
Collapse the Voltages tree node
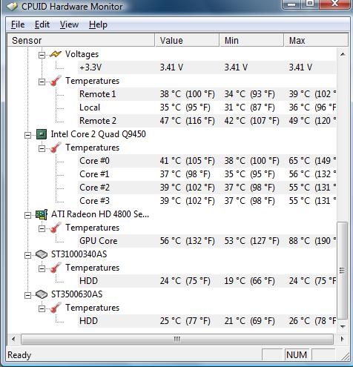(x=42, y=55)
